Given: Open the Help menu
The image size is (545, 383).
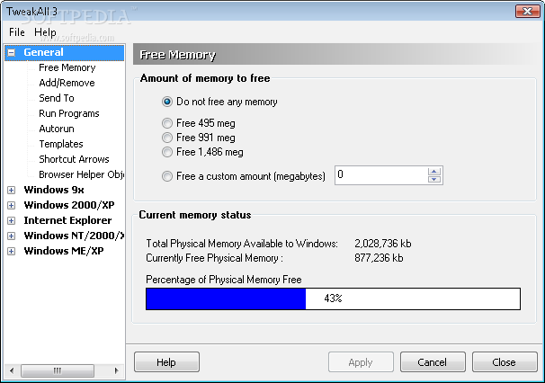Looking at the screenshot, I should [x=45, y=32].
